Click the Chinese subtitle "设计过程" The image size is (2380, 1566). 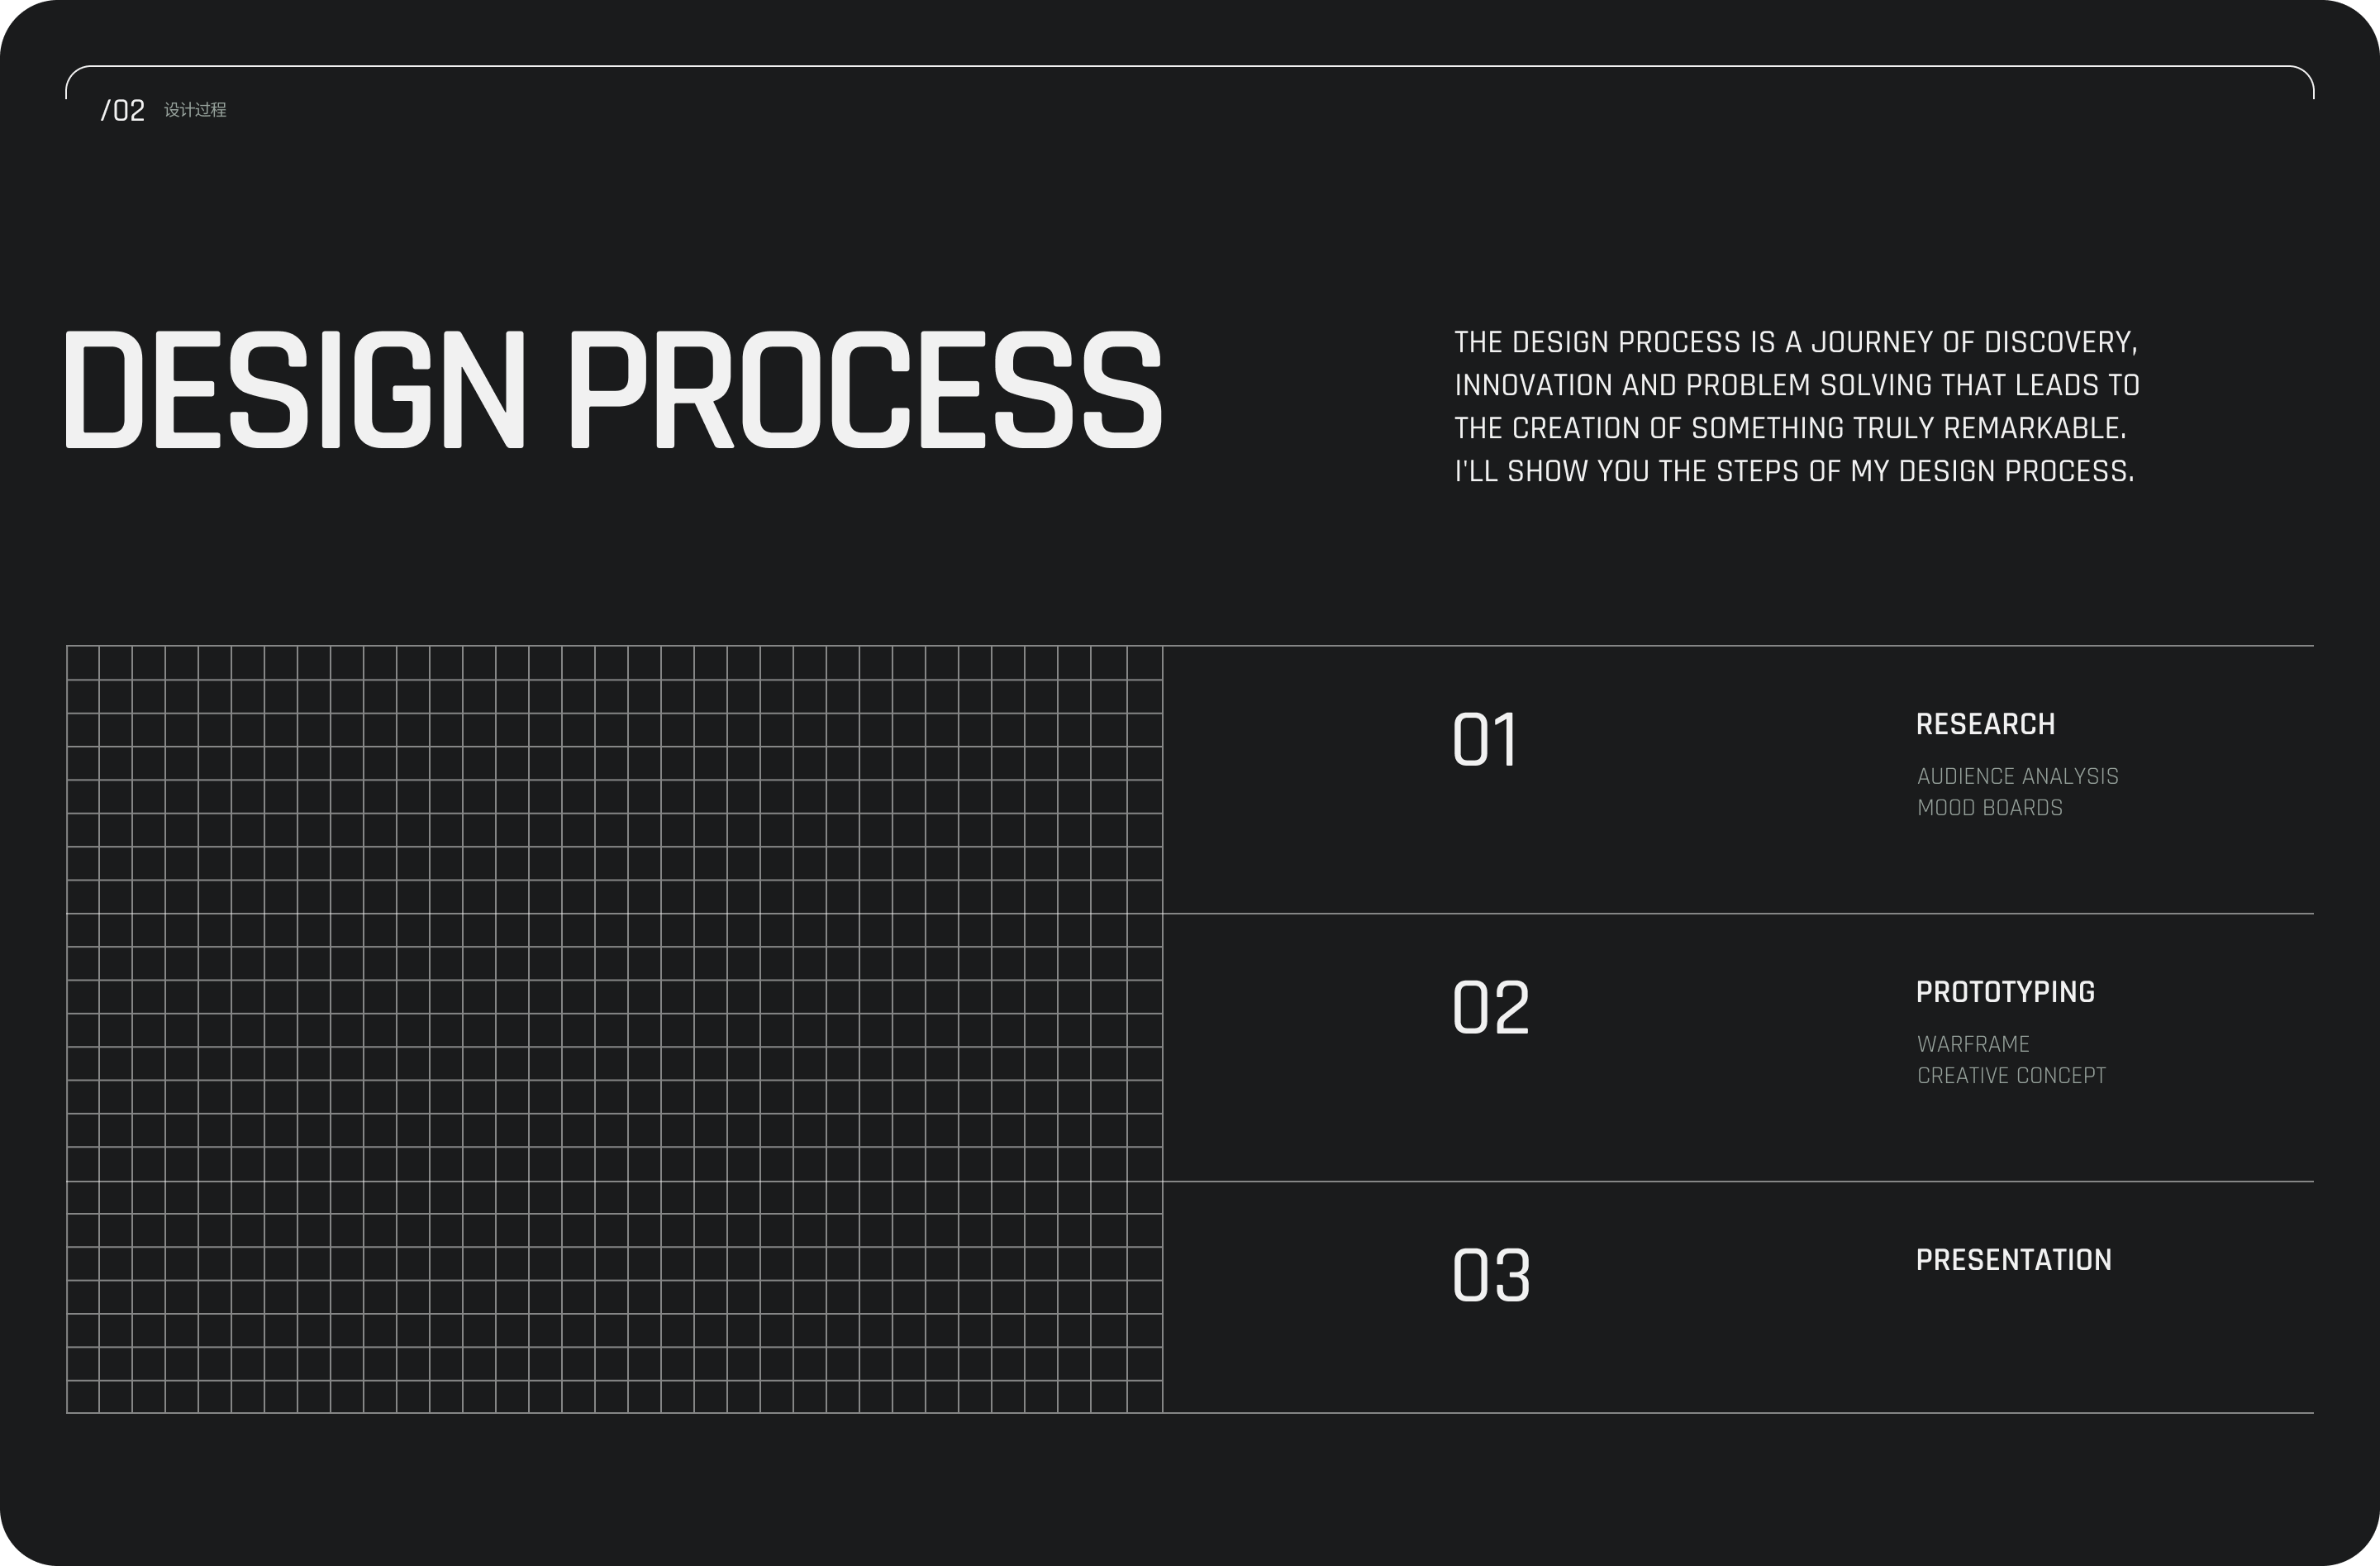pyautogui.click(x=195, y=110)
